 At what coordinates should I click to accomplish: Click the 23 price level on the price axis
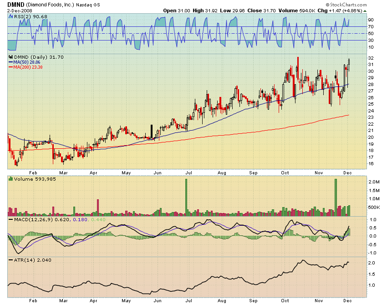click(x=371, y=117)
